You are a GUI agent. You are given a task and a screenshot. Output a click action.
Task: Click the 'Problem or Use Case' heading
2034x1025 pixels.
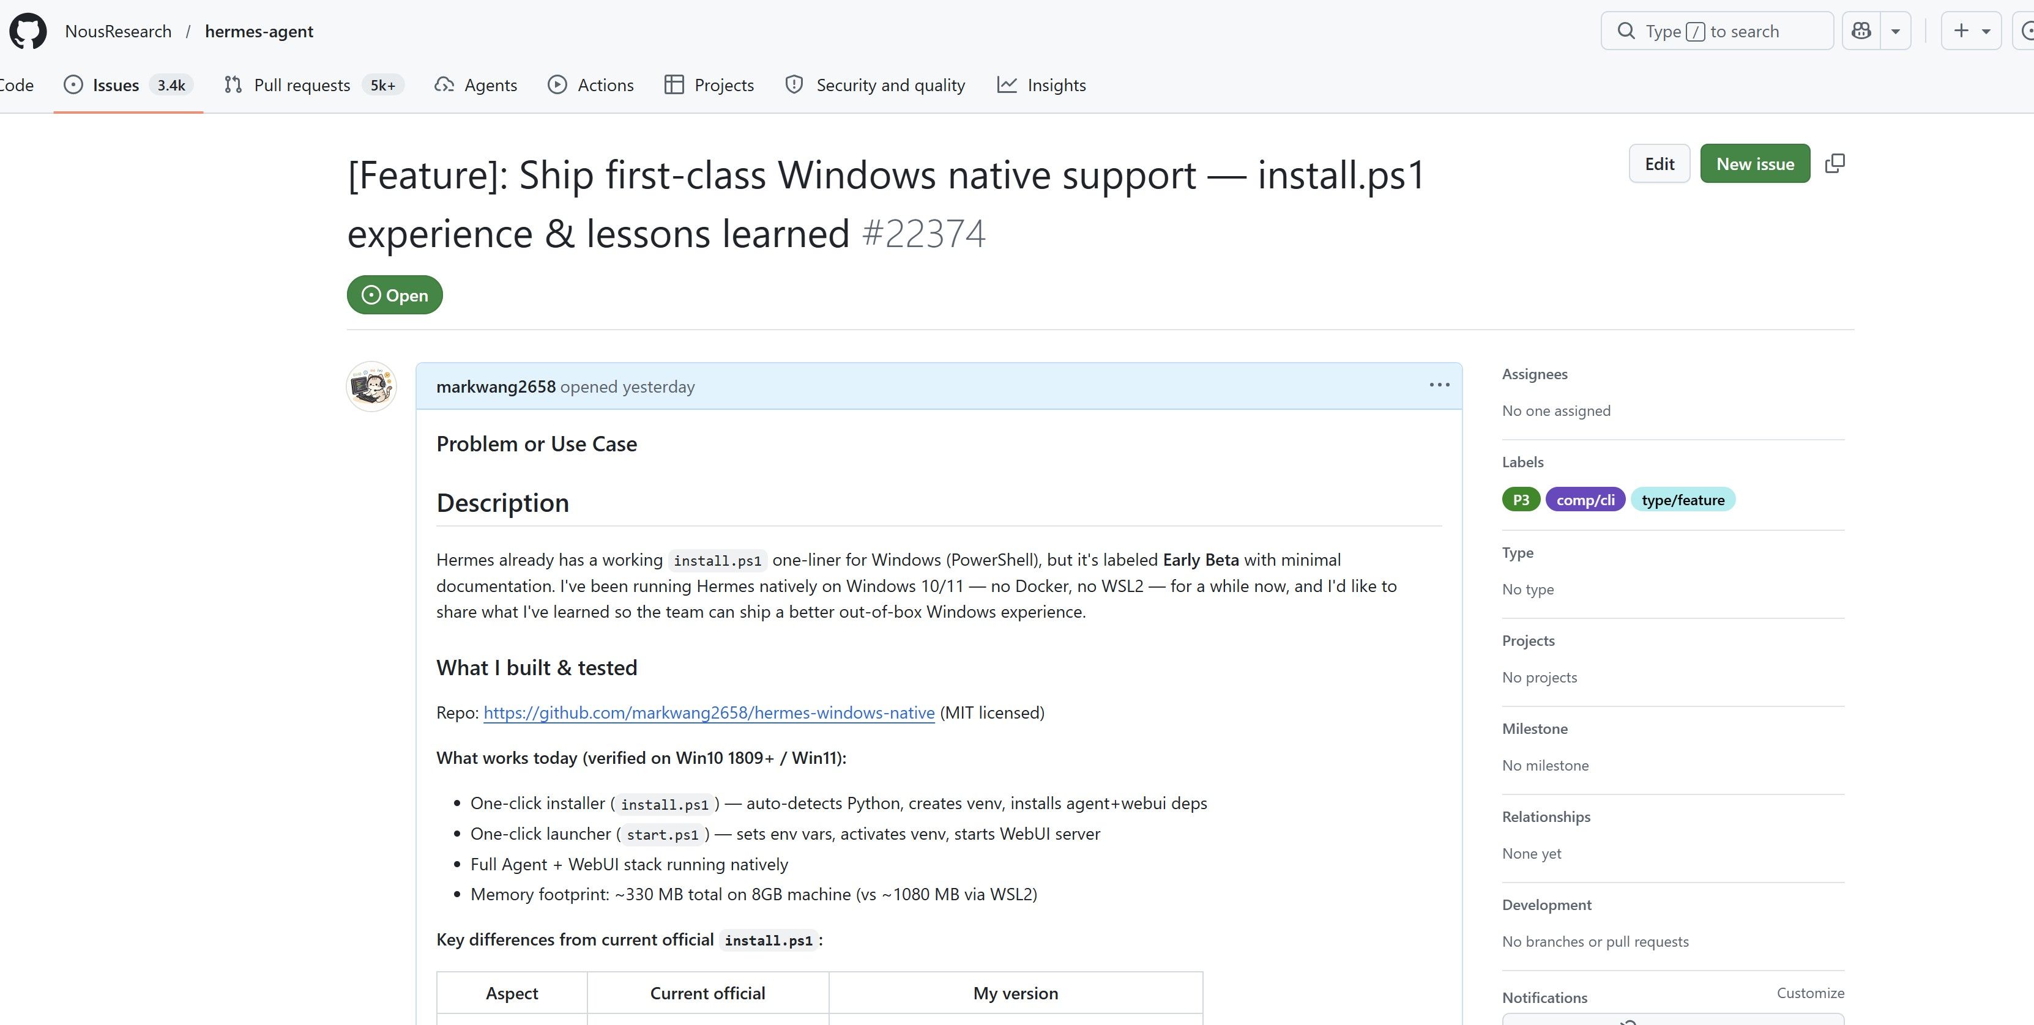click(537, 444)
